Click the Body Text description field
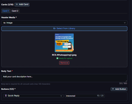This screenshot has width=132, height=104. click(x=64, y=78)
